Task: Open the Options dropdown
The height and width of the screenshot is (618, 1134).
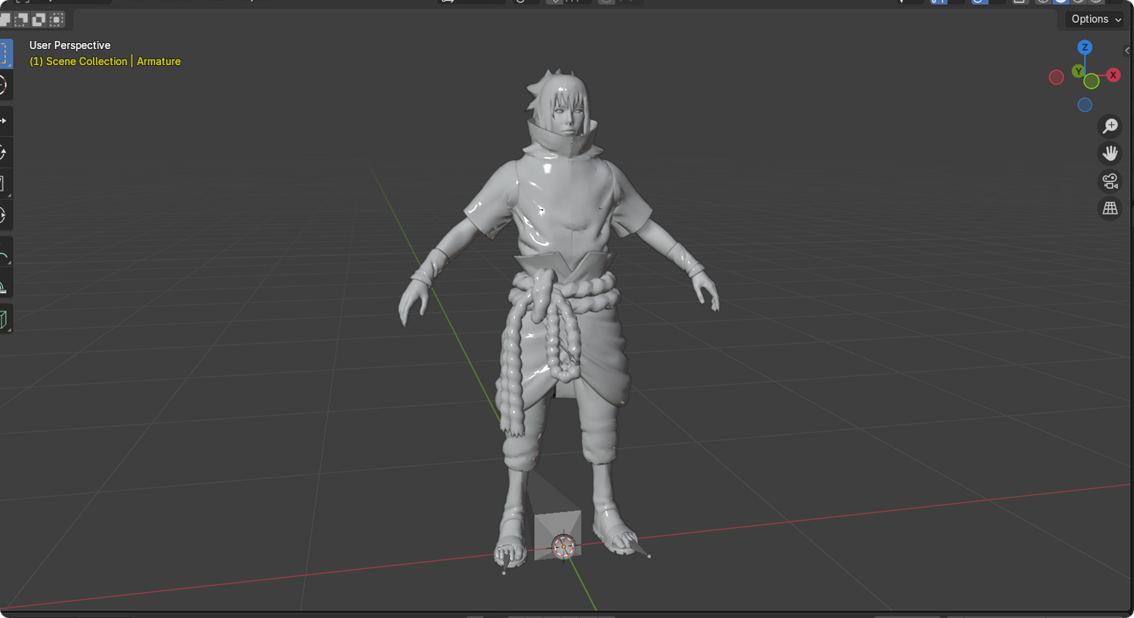Action: [x=1095, y=20]
